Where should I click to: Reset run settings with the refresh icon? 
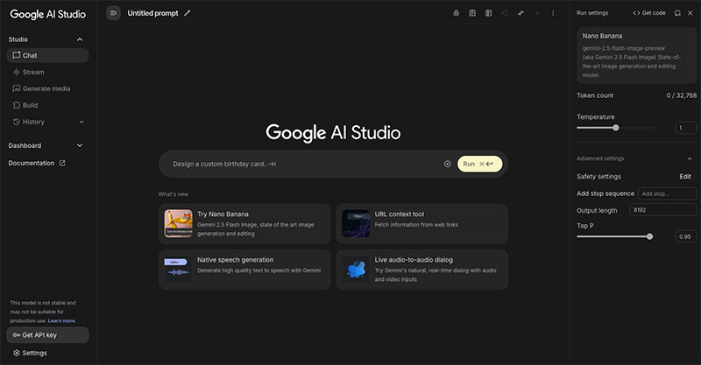(677, 13)
